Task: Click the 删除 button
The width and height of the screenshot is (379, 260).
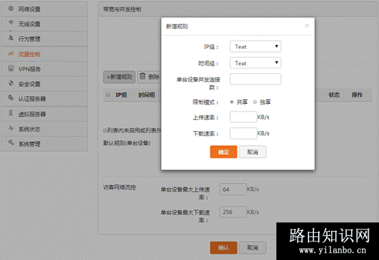Action: coord(149,77)
